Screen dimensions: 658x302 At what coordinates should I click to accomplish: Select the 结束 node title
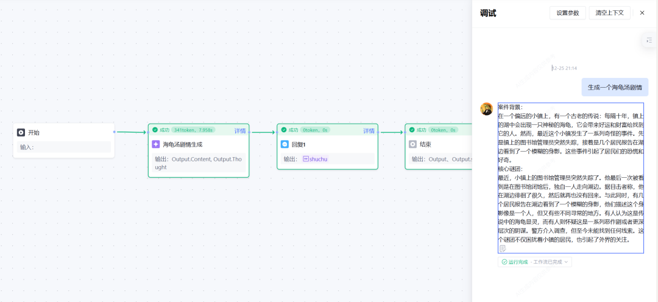tap(425, 144)
